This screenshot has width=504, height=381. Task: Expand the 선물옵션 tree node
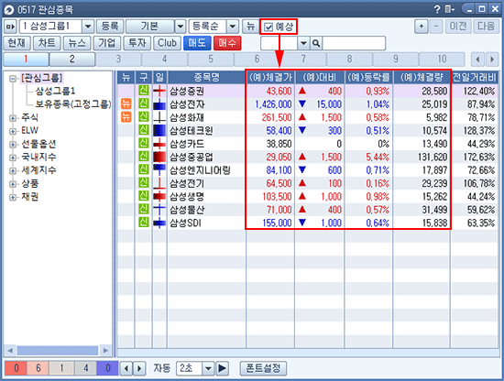13,145
